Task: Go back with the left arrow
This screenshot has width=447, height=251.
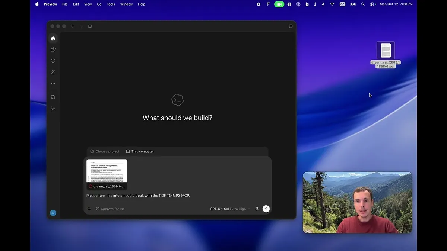Action: 73,26
